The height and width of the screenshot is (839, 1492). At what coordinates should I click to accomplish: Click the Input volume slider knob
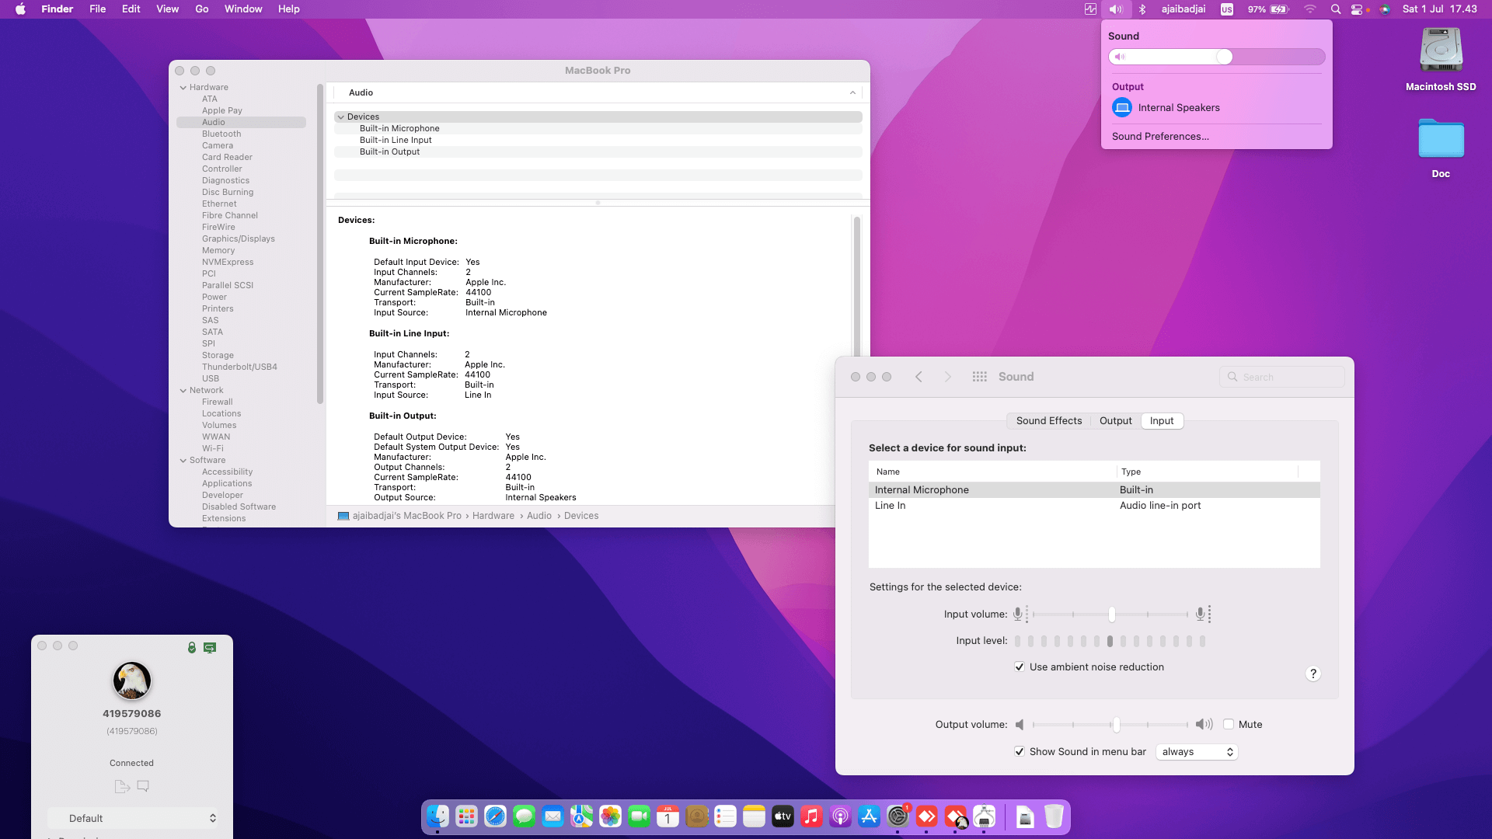(x=1112, y=614)
